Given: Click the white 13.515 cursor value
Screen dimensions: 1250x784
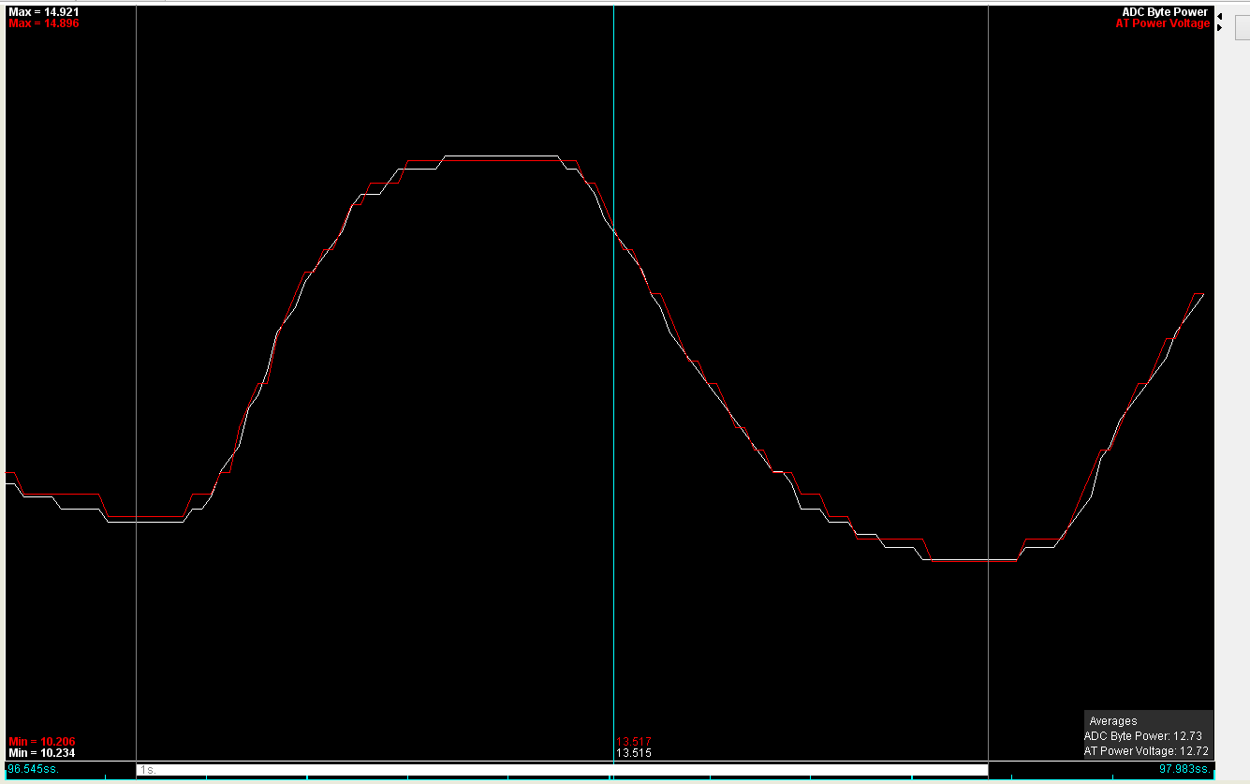Looking at the screenshot, I should click(x=634, y=752).
